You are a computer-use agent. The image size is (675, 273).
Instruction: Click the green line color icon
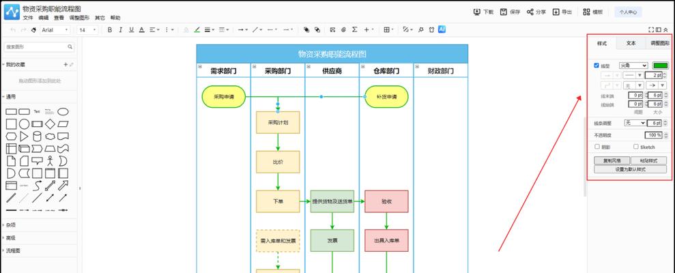click(x=197, y=30)
